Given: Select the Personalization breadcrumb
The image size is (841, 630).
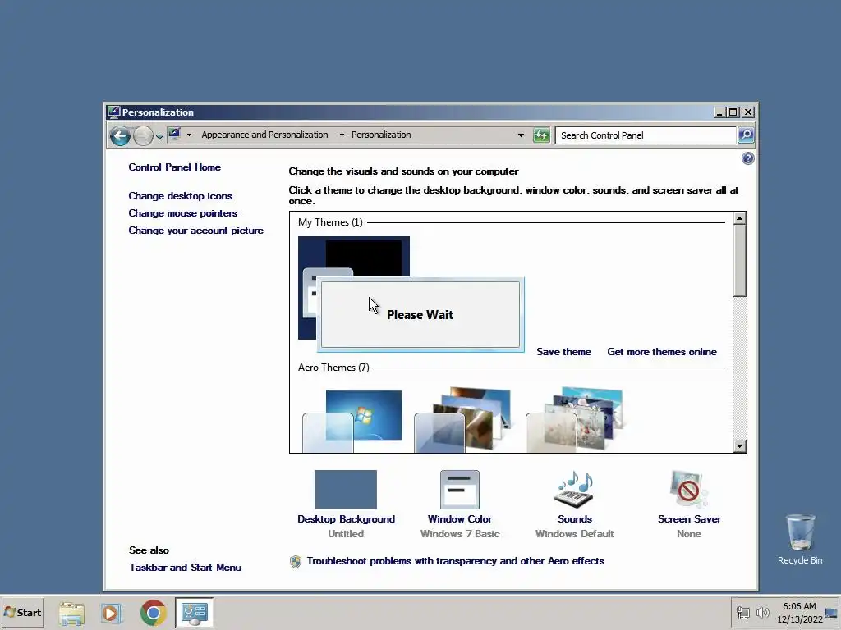Looking at the screenshot, I should pyautogui.click(x=381, y=135).
